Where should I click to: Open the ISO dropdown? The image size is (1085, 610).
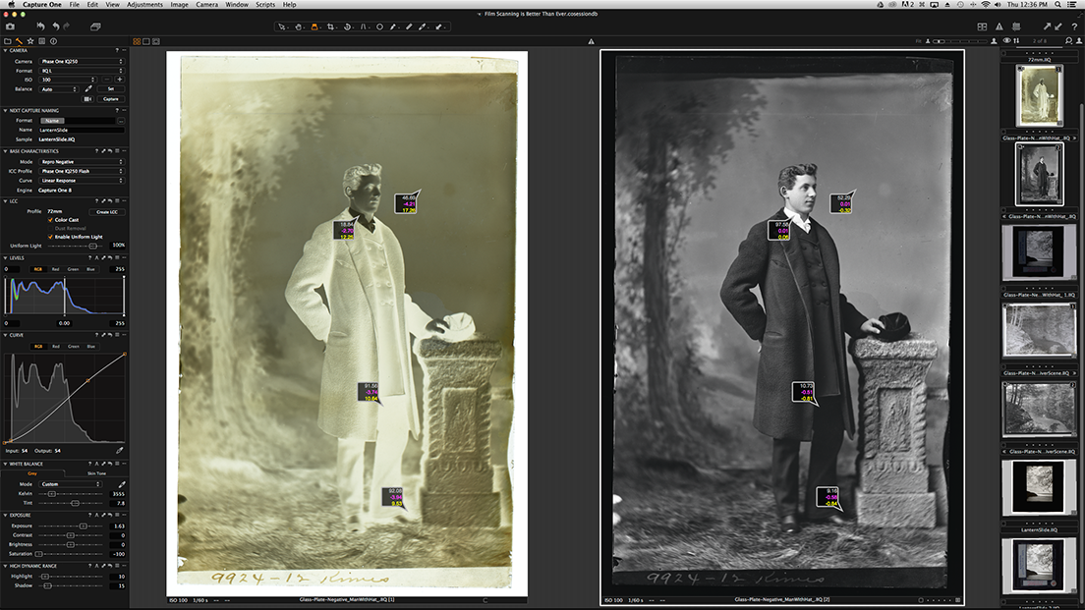coord(68,80)
